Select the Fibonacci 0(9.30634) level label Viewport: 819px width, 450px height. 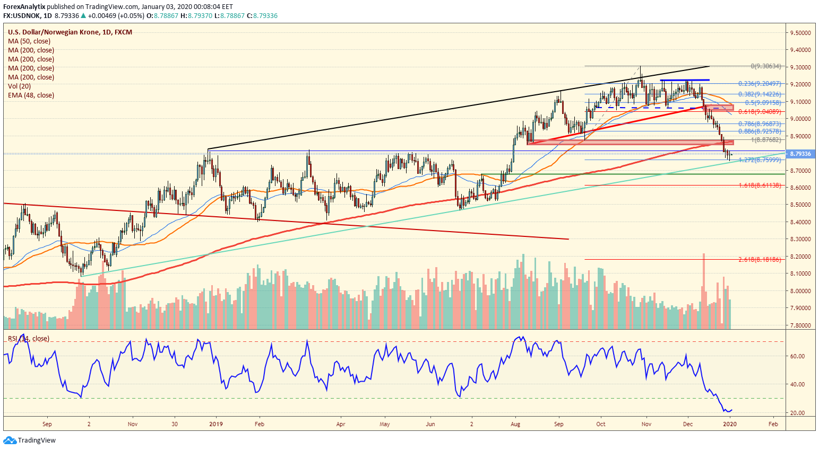pyautogui.click(x=766, y=66)
